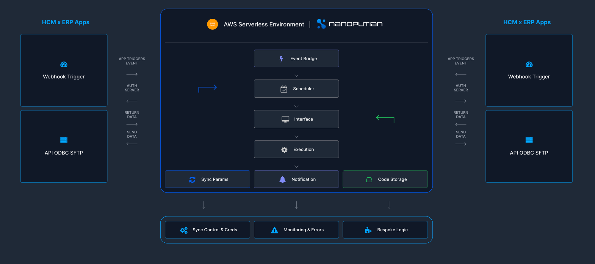This screenshot has width=595, height=264.
Task: Select the right API ODBC SFTP panel
Action: pos(529,146)
